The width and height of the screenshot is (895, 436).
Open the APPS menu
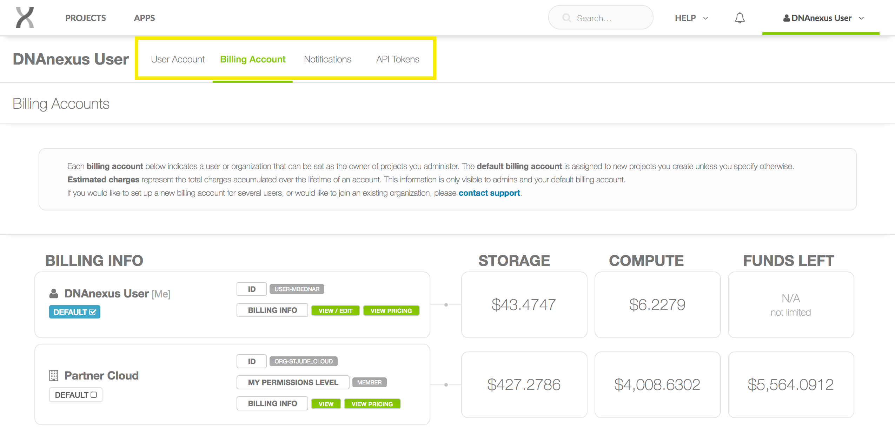[144, 18]
